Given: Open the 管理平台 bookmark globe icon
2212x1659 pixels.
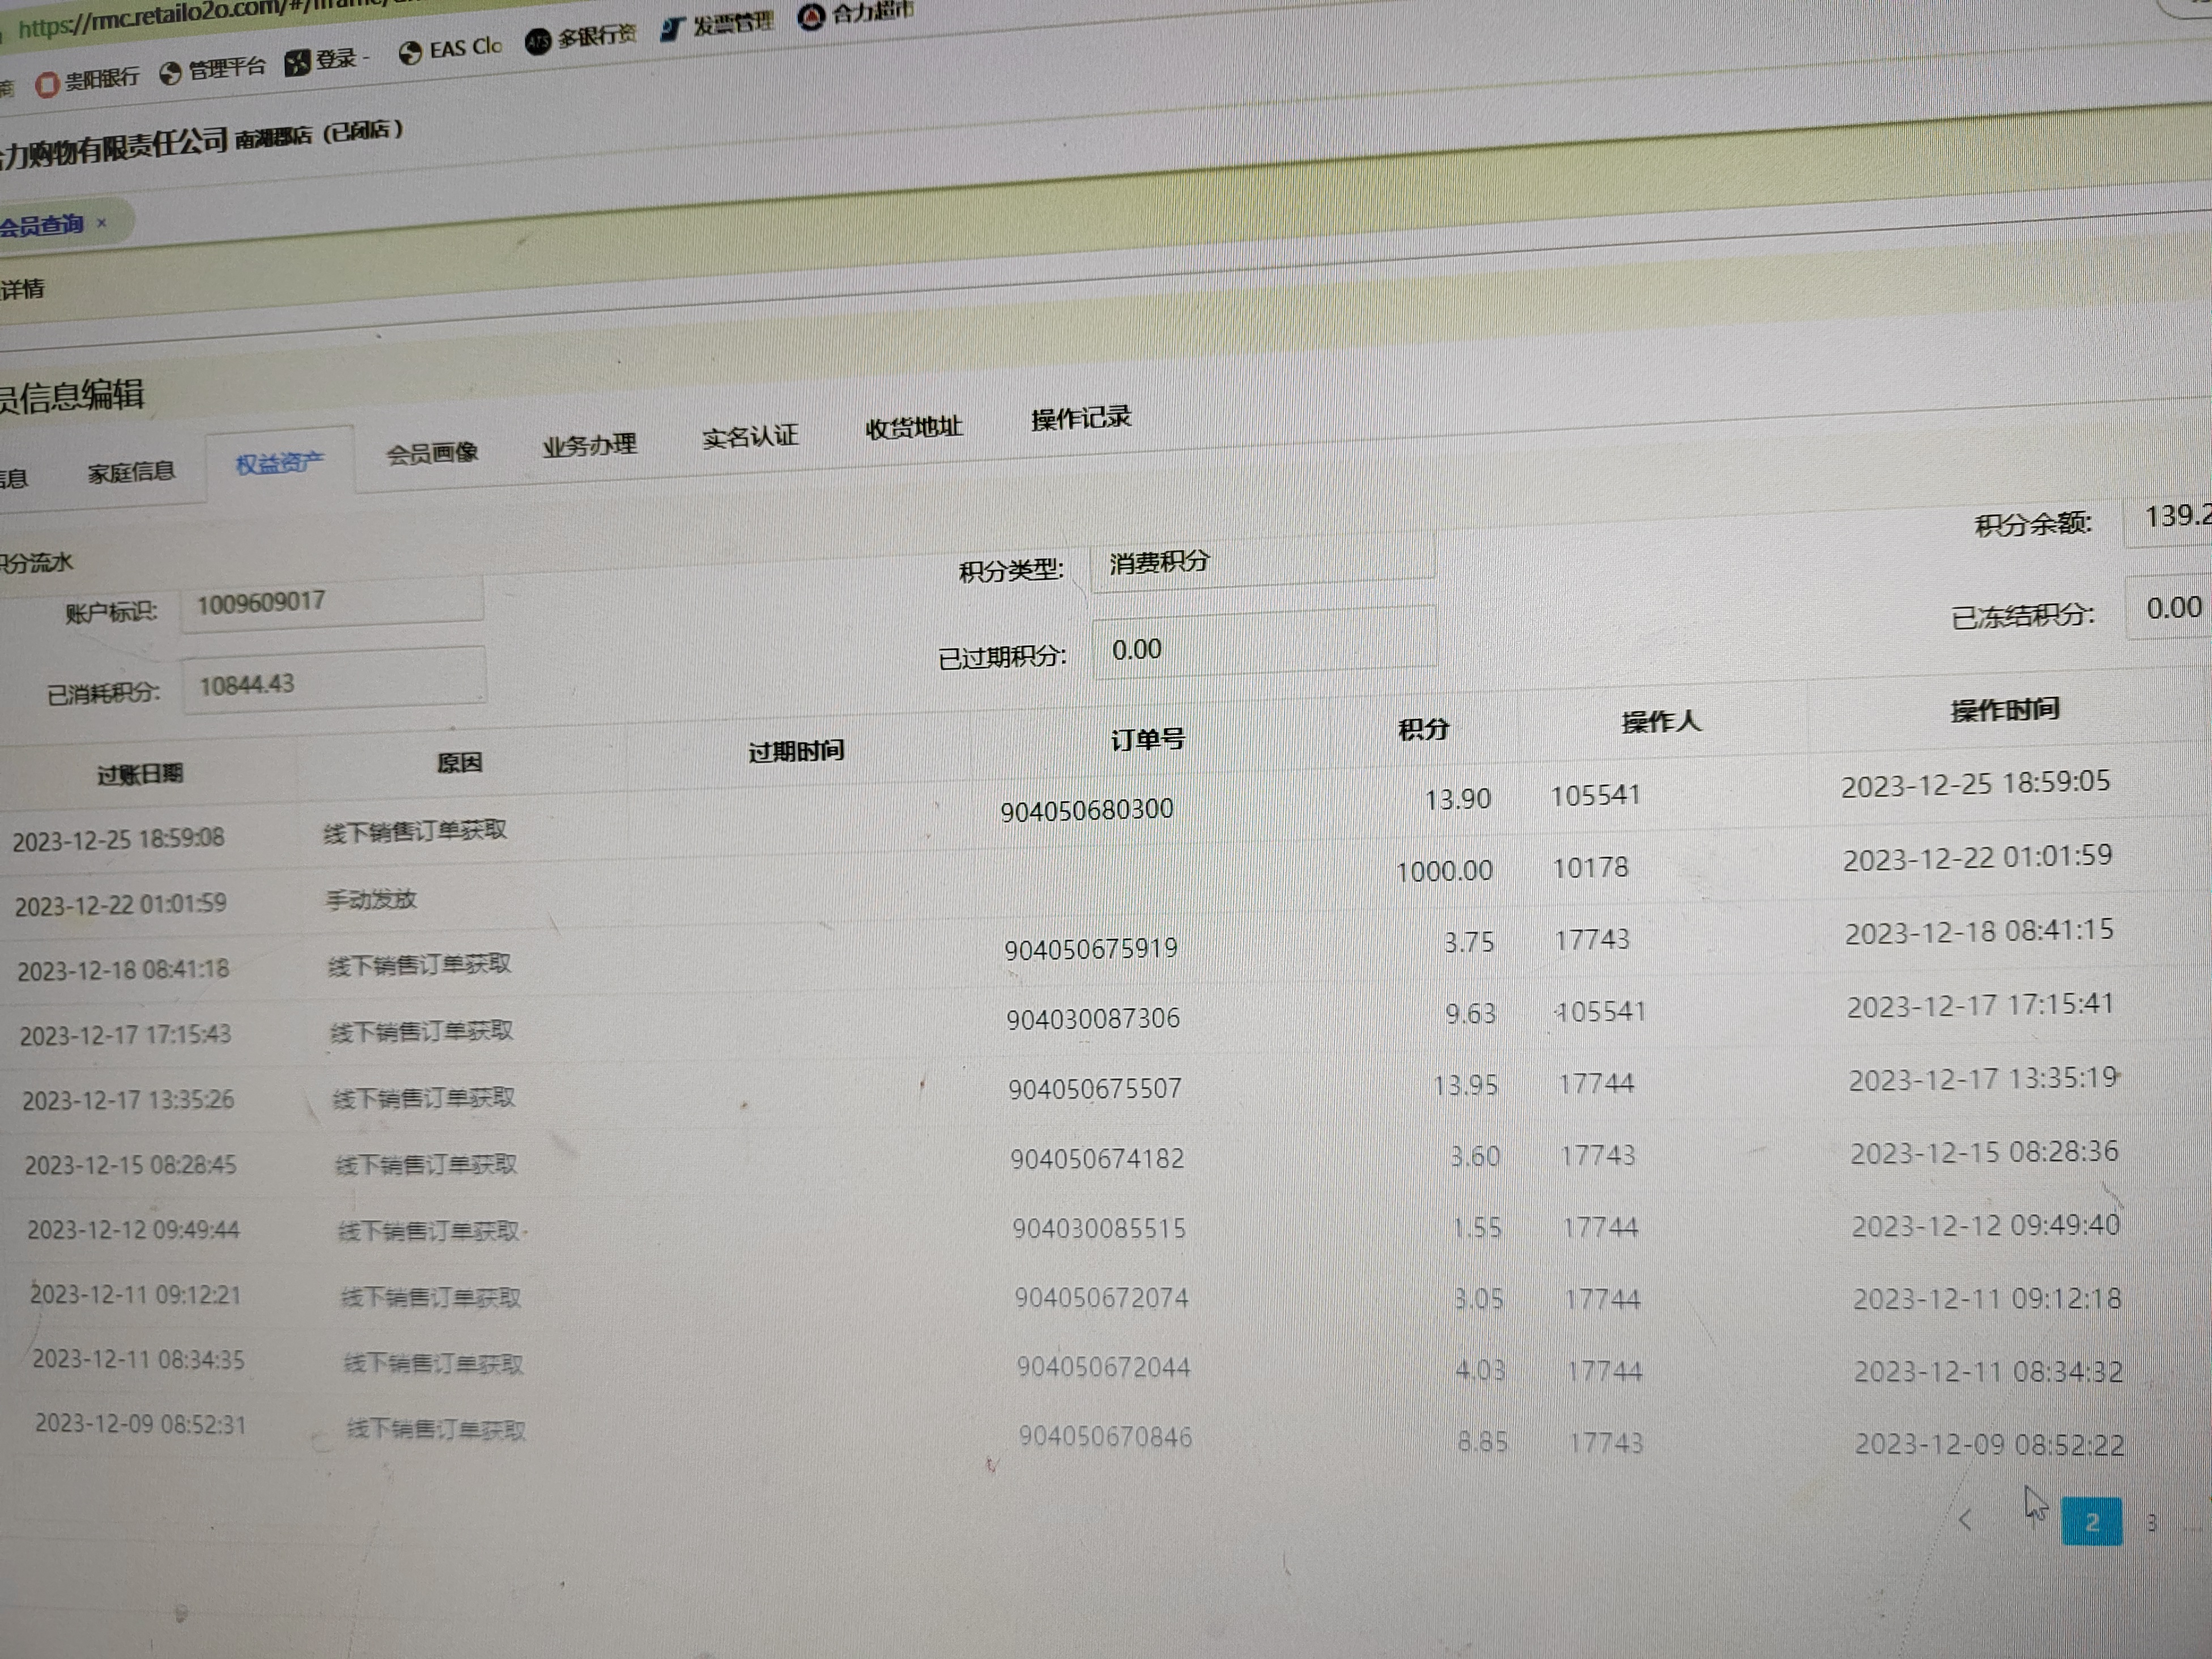Looking at the screenshot, I should click(171, 73).
